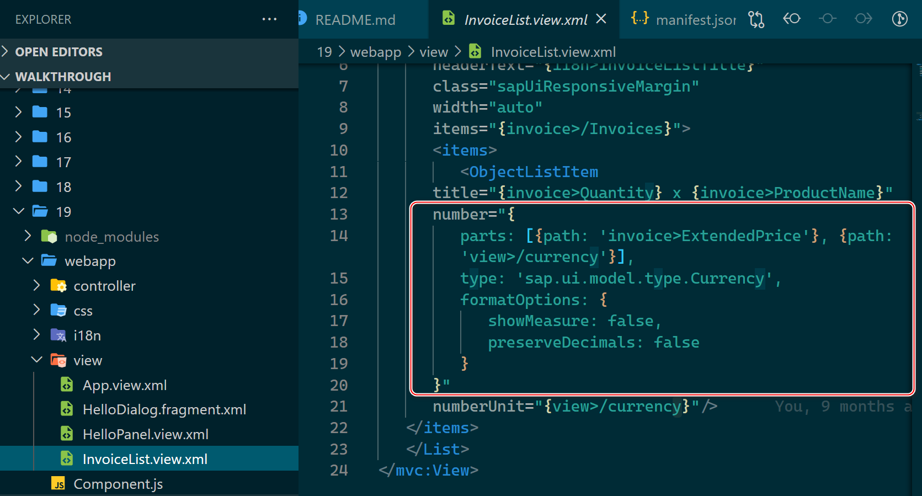This screenshot has height=496, width=922.
Task: Go to next change arrow icon
Action: coord(864,19)
